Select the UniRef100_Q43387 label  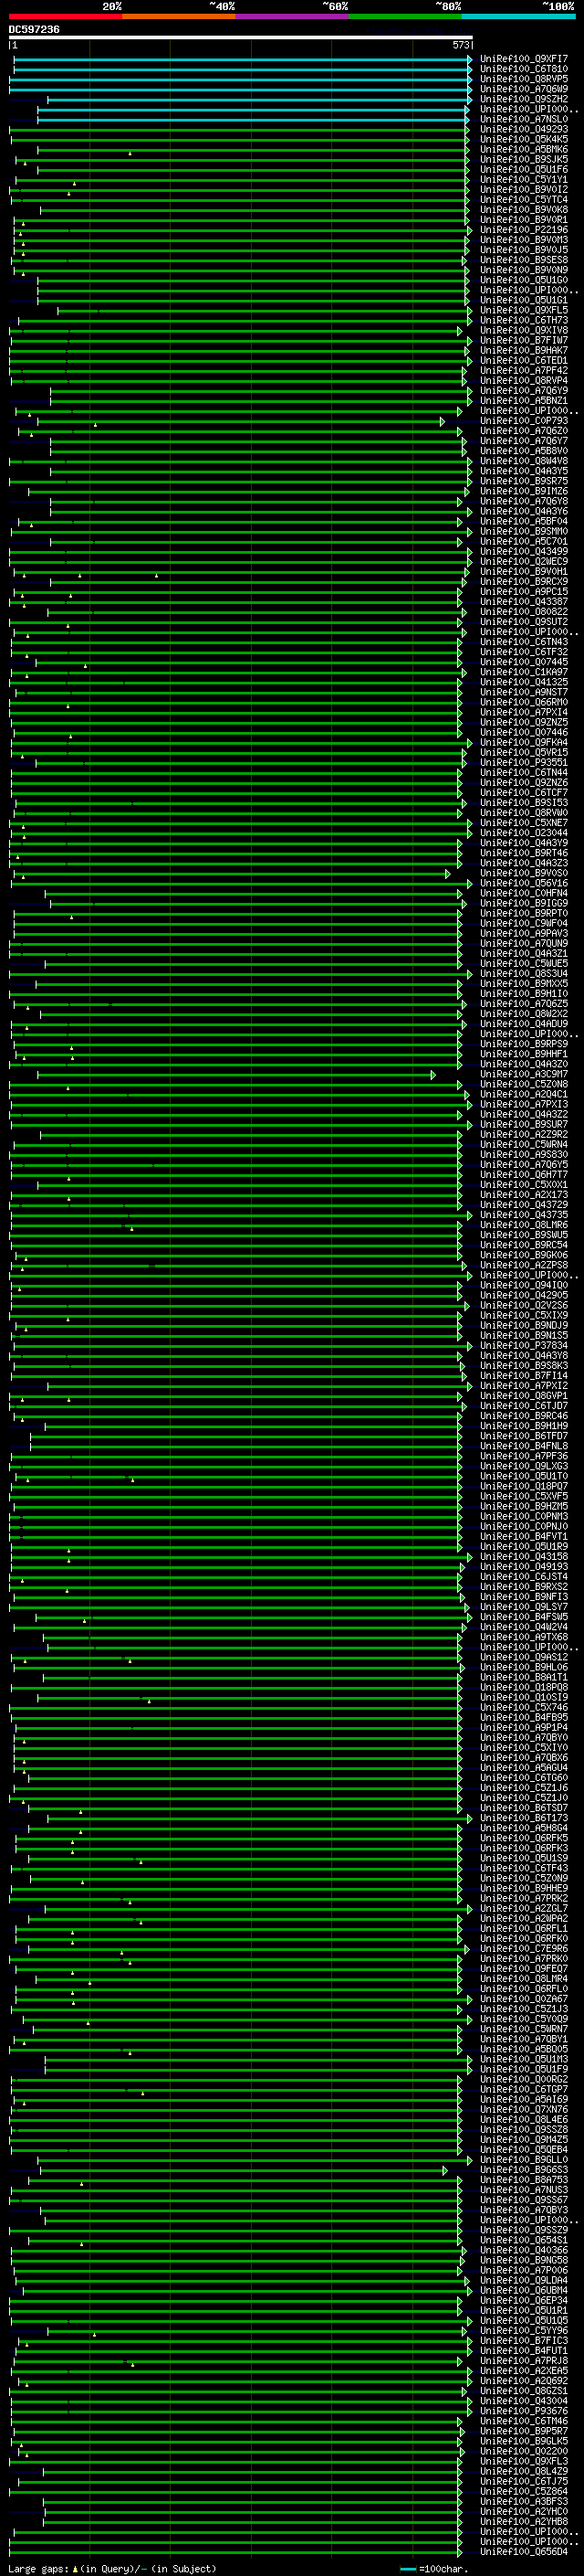[x=524, y=601]
